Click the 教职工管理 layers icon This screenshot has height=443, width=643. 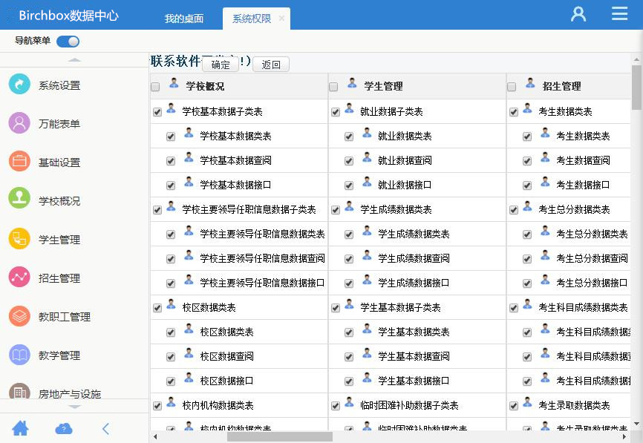tap(19, 315)
